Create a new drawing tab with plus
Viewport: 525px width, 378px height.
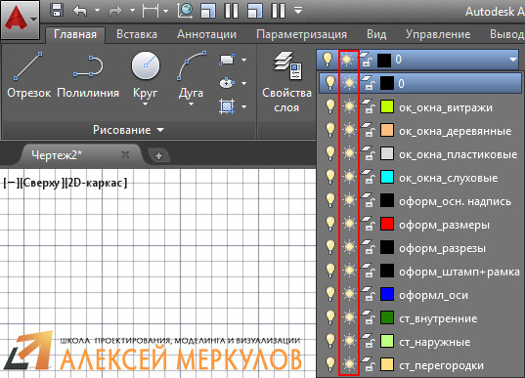pos(158,155)
